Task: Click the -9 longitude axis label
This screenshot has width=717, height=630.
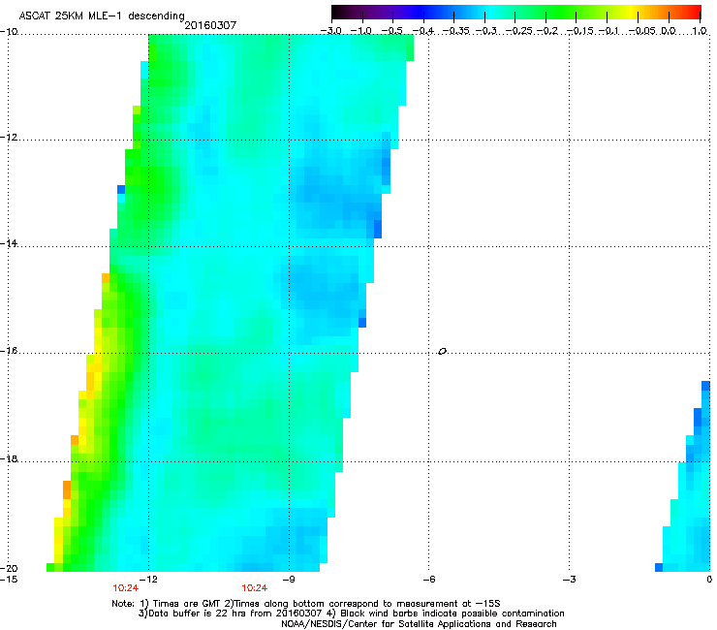Action: tap(289, 580)
